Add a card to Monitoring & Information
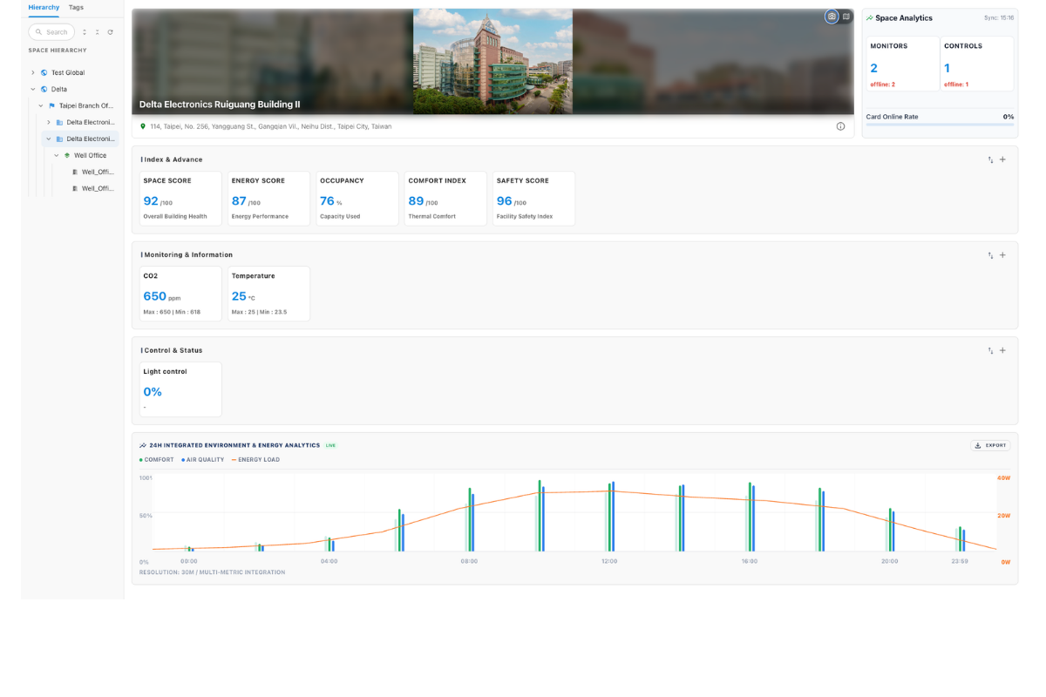The width and height of the screenshot is (1046, 697). [x=1002, y=255]
